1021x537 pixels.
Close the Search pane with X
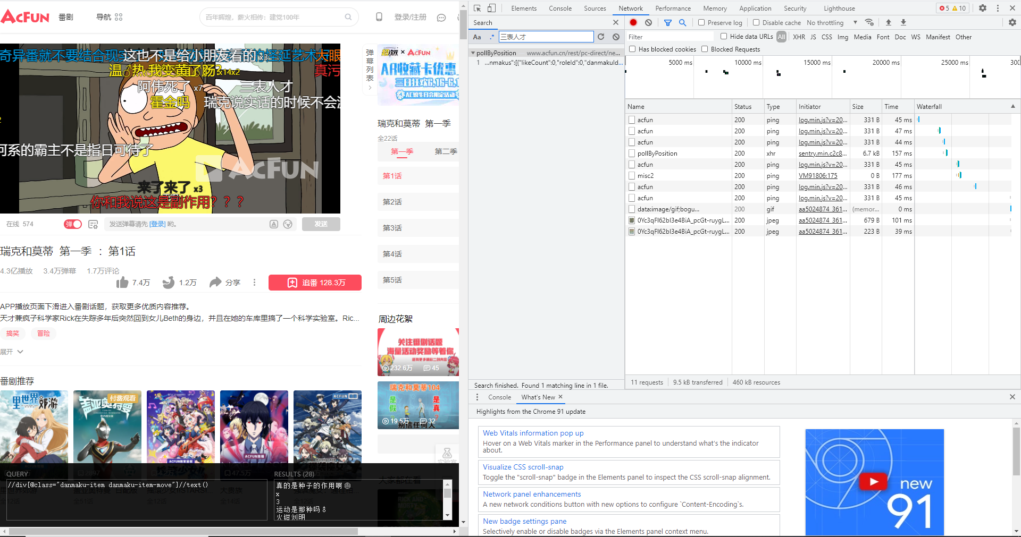pos(616,22)
